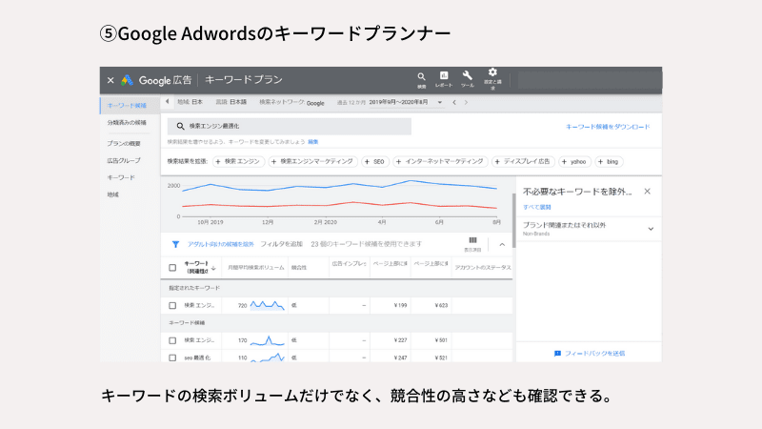The image size is (762, 429).
Task: Open 地域 in the sidebar
Action: tap(112, 194)
